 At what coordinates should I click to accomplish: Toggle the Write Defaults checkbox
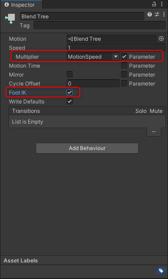coord(70,101)
